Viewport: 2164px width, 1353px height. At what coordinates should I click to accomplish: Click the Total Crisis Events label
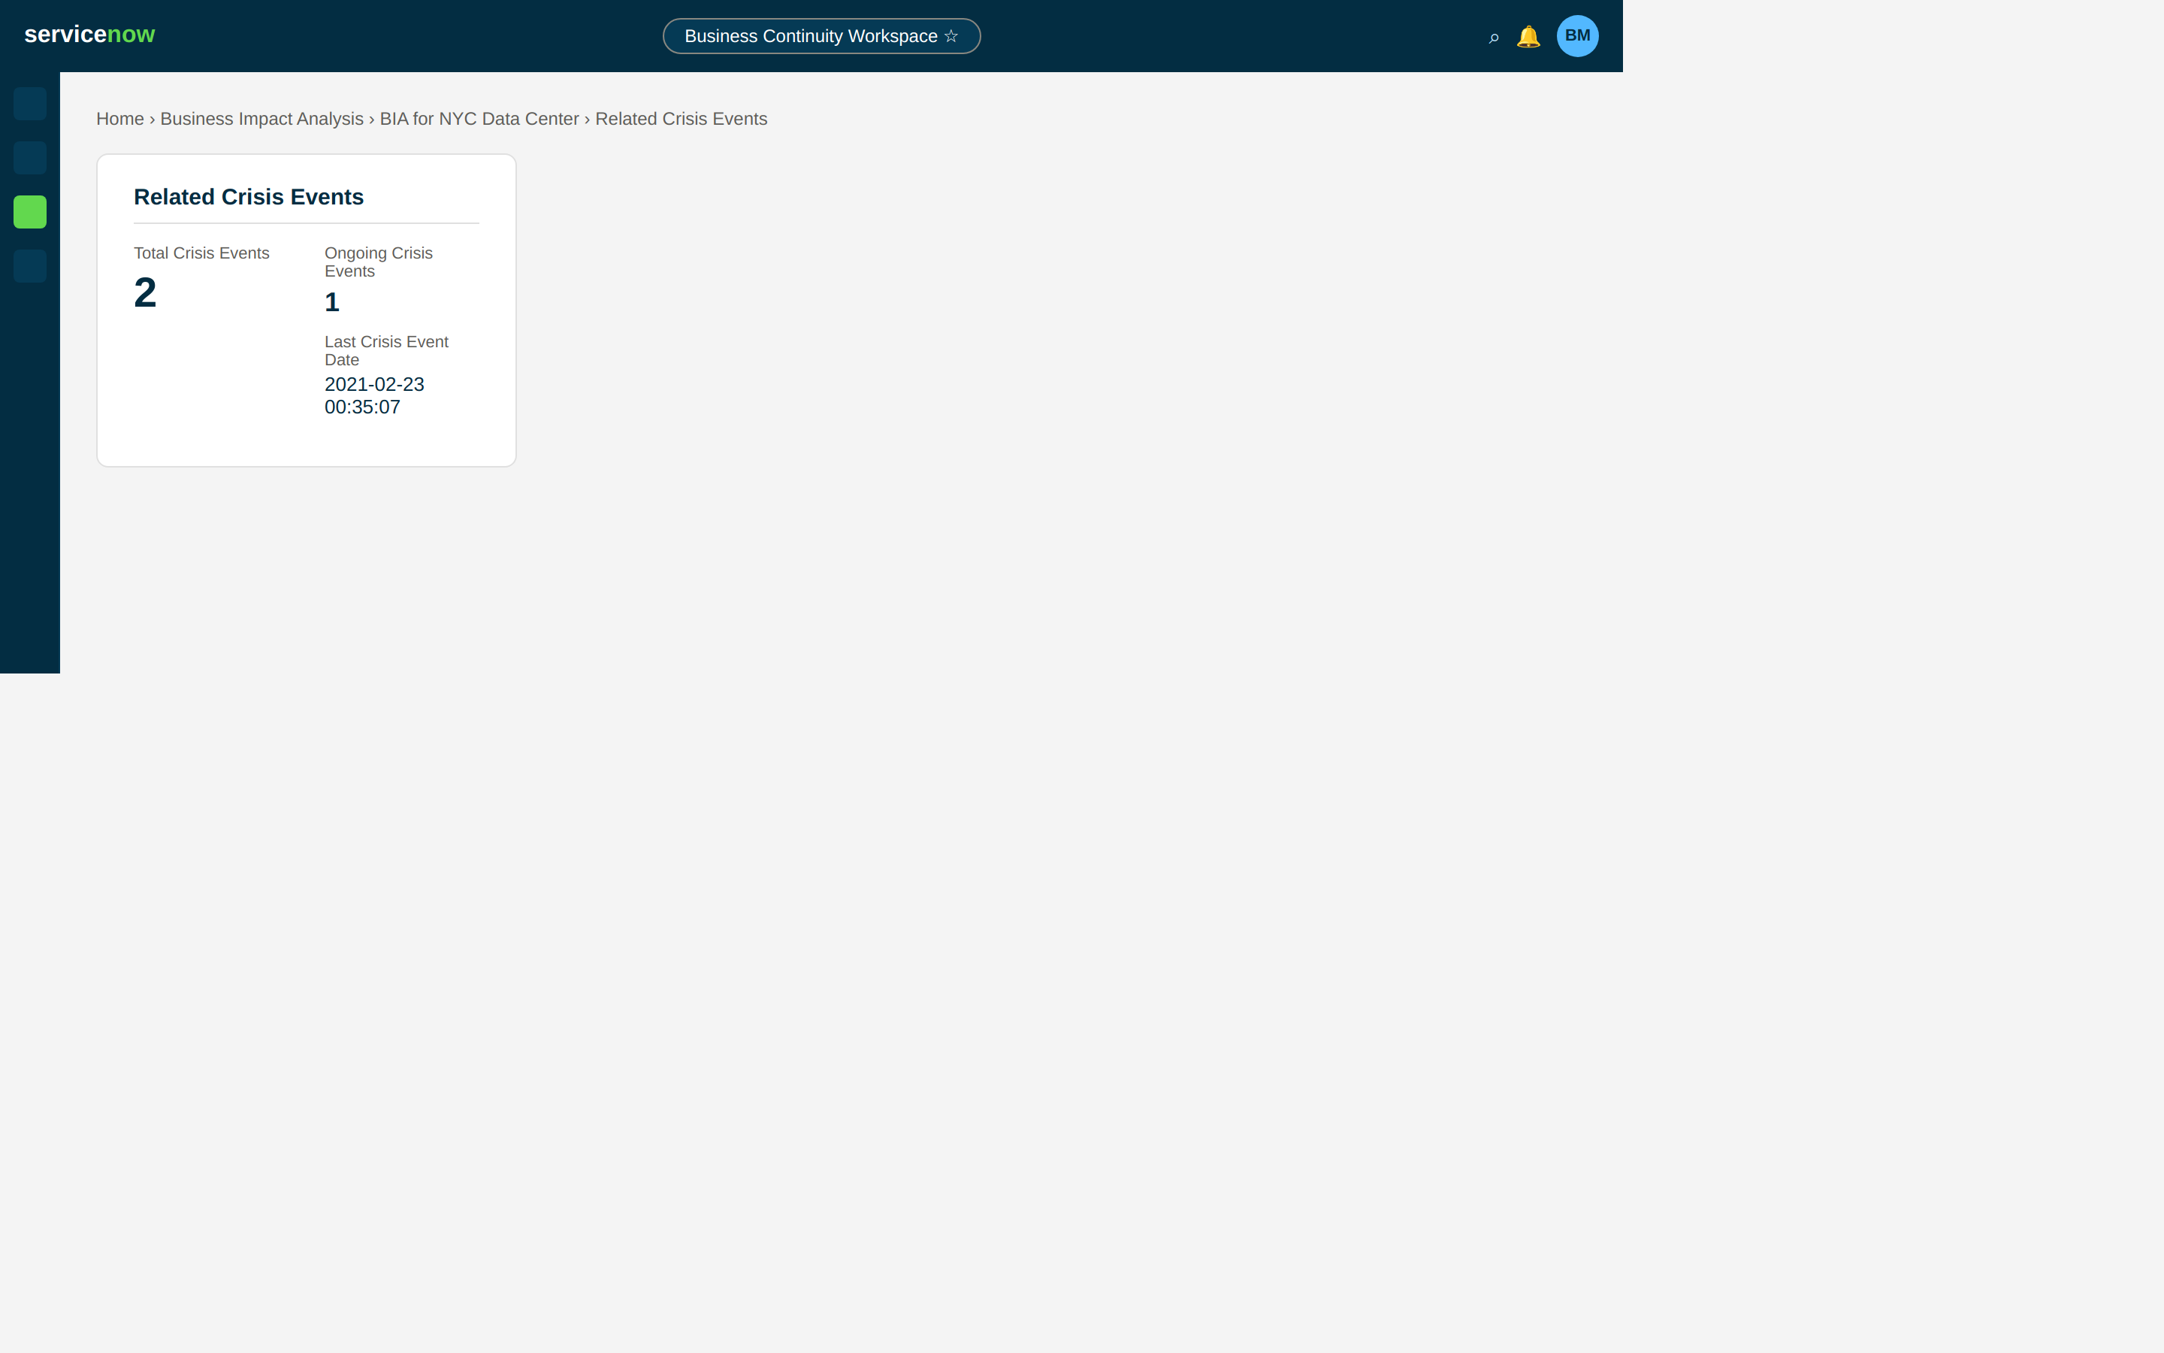tap(201, 253)
